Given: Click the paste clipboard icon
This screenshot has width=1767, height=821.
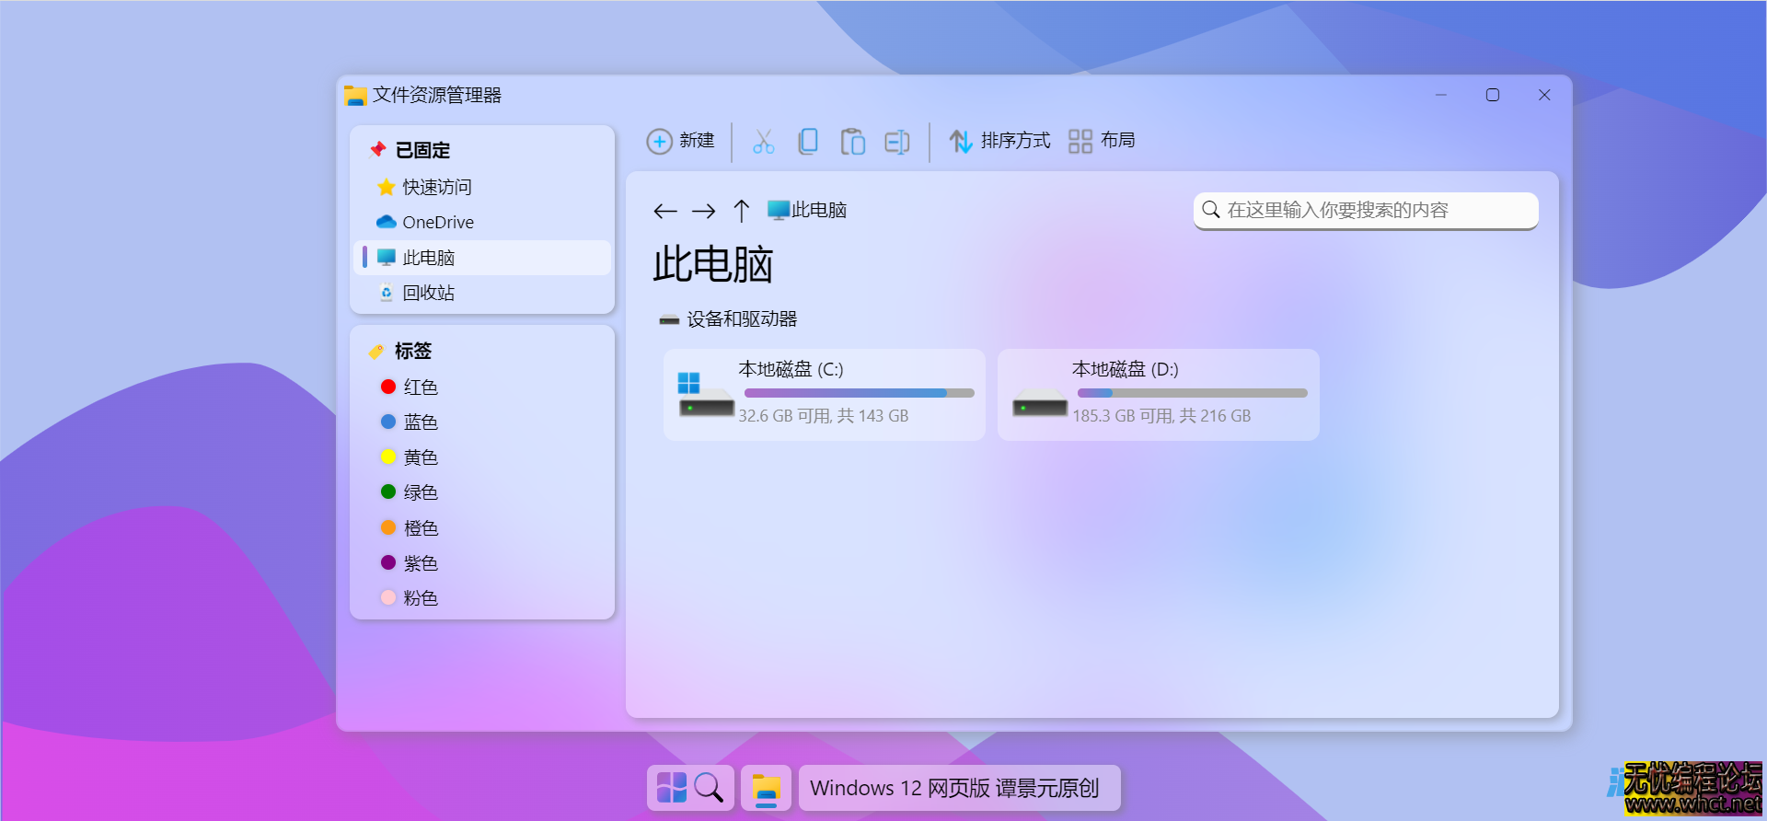Looking at the screenshot, I should pos(852,142).
